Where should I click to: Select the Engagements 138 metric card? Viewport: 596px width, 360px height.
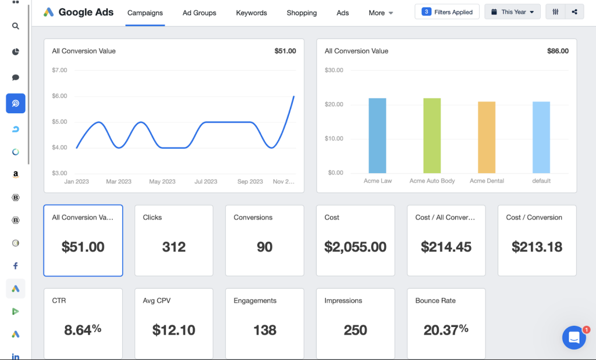pos(265,323)
